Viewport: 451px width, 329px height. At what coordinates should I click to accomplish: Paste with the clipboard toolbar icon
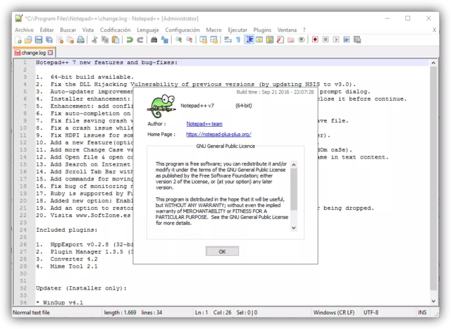click(x=116, y=39)
